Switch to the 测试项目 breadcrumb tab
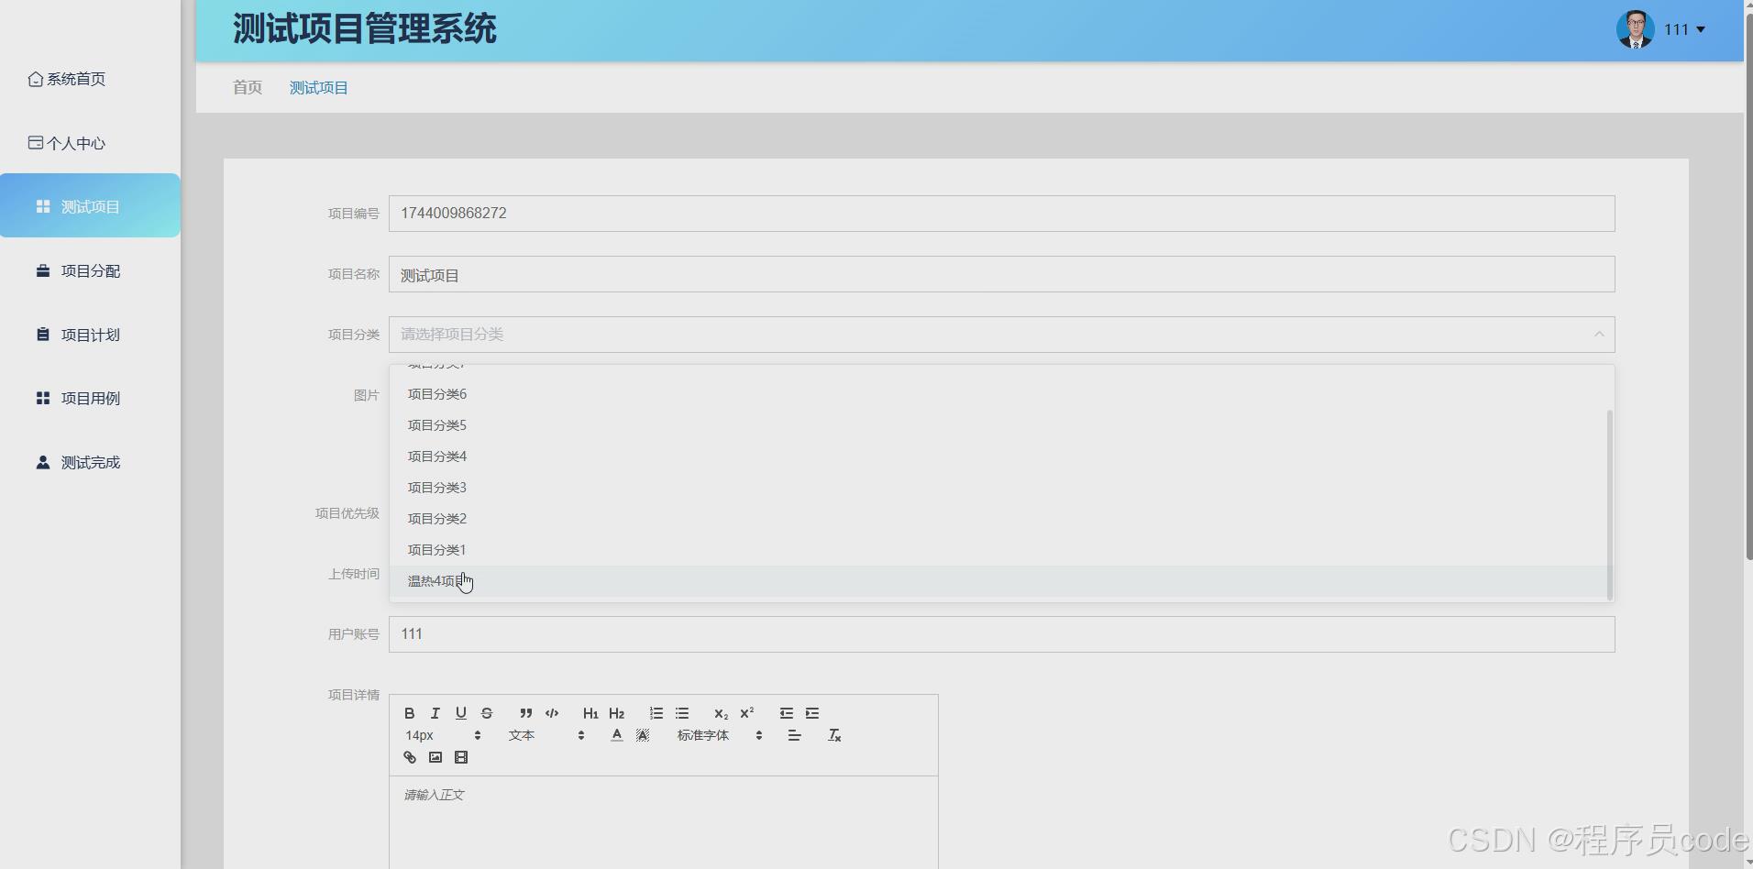The image size is (1753, 869). [318, 87]
